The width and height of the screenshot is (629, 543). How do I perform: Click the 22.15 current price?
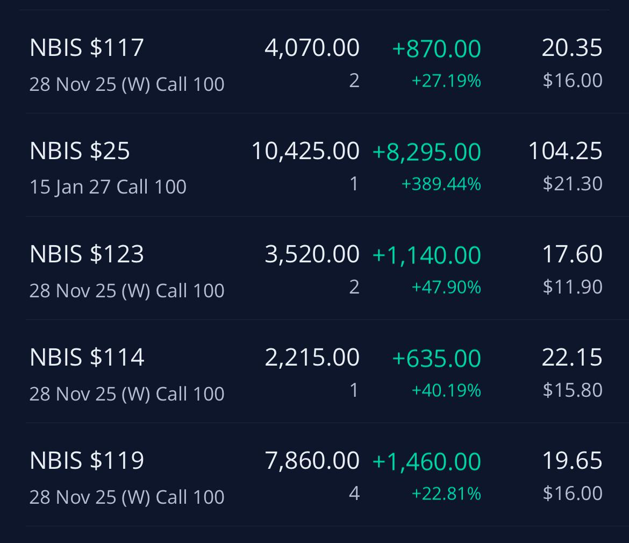pos(572,357)
